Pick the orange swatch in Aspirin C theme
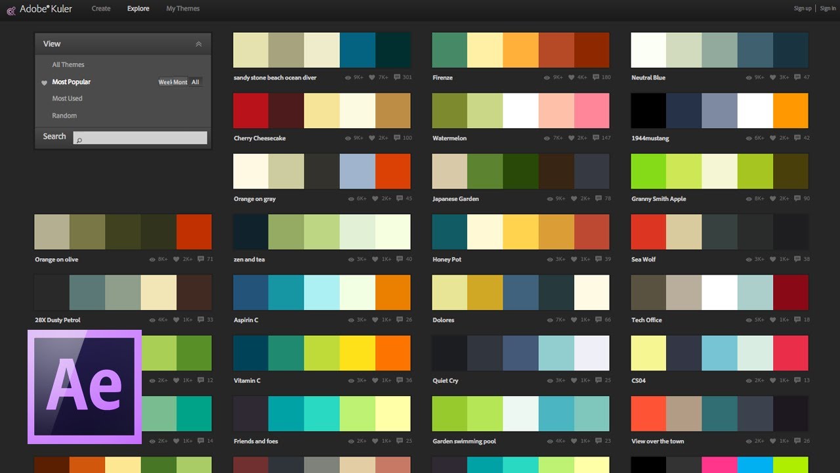The image size is (840, 473). pos(393,292)
